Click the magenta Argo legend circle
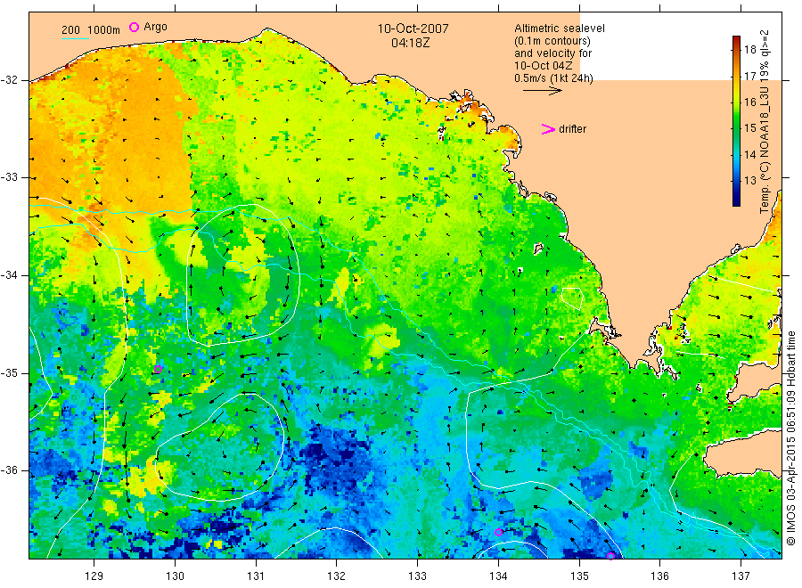The width and height of the screenshot is (802, 588). pyautogui.click(x=134, y=27)
